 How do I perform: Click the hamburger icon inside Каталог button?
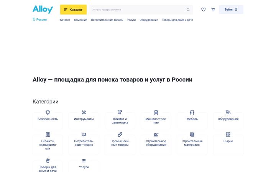pos(66,10)
